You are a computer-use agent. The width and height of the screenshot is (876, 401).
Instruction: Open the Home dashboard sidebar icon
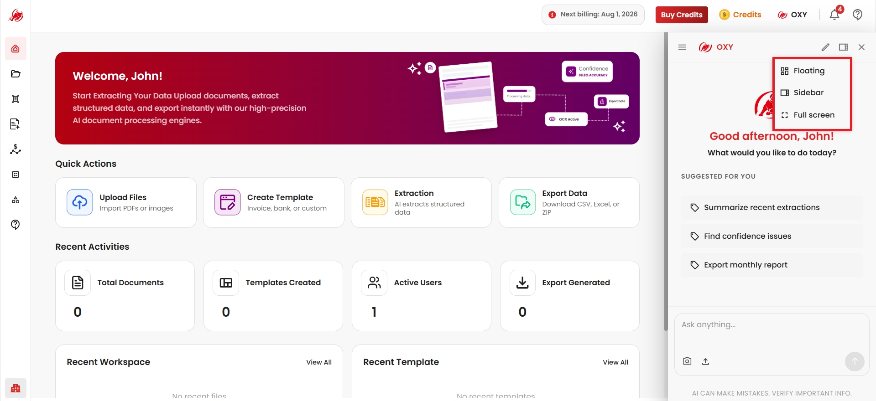[16, 49]
